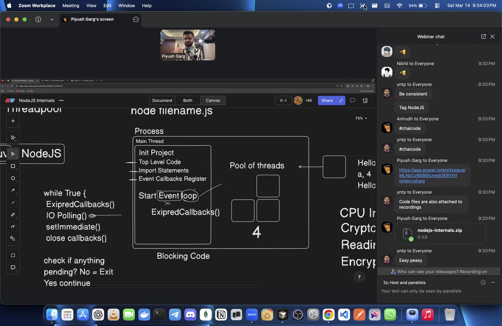The height and width of the screenshot is (326, 502).
Task: Open the comments bubble beside Share button
Action: [x=352, y=100]
